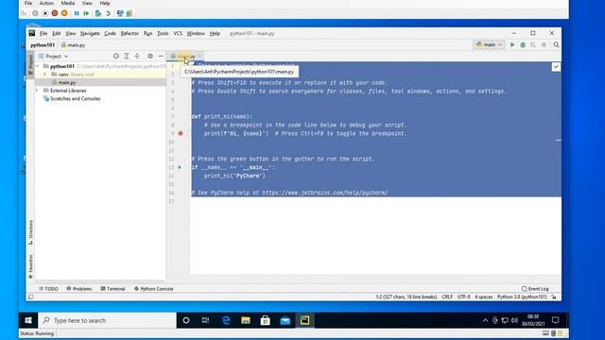
Task: Click the lock icon in PyCharm status bar
Action: click(554, 297)
